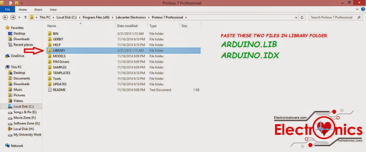This screenshot has width=366, height=152.
Task: Open Music under This PC
Action: pyautogui.click(x=18, y=90)
